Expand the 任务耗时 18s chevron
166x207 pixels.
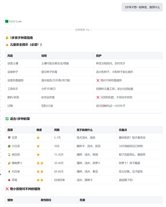(x=91, y=30)
